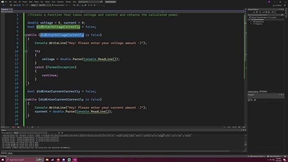Open the editor zoom level dropdown
The height and width of the screenshot is (162, 288).
click(3, 127)
